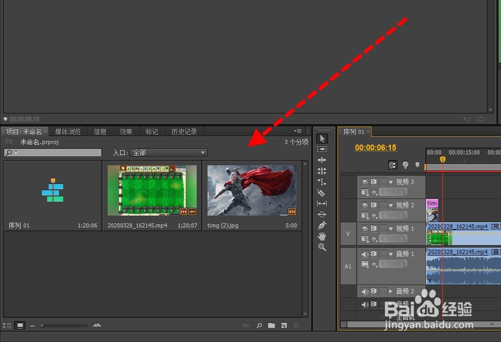Screen dimensions: 501x342
Task: Collapse the 音频 1 track triangle
Action: [x=391, y=254]
